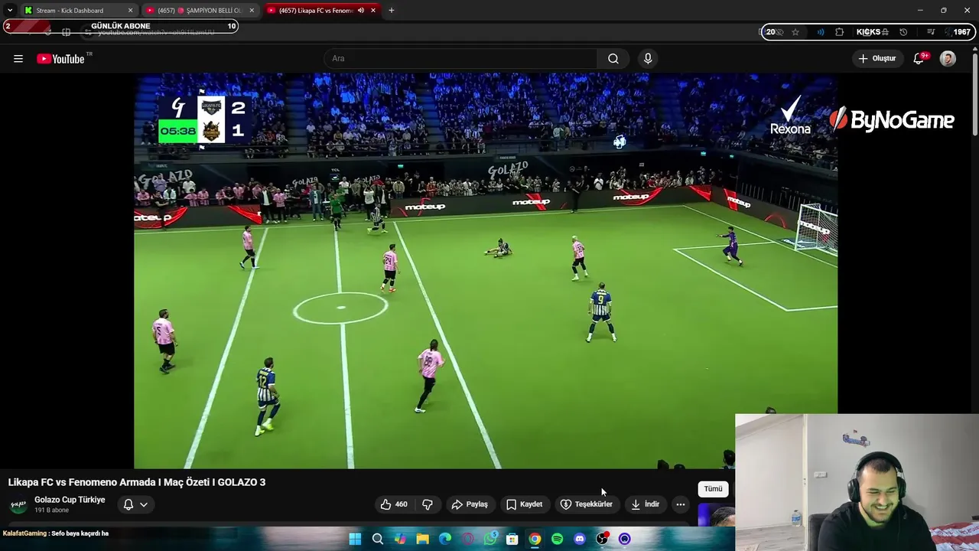Close the Kick Dashboard tab
This screenshot has height=551, width=979.
pos(130,11)
